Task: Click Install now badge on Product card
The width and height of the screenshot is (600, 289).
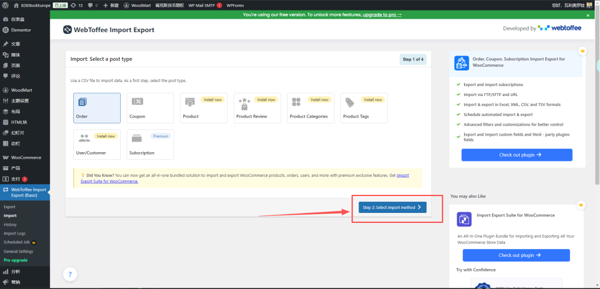Action: point(213,100)
